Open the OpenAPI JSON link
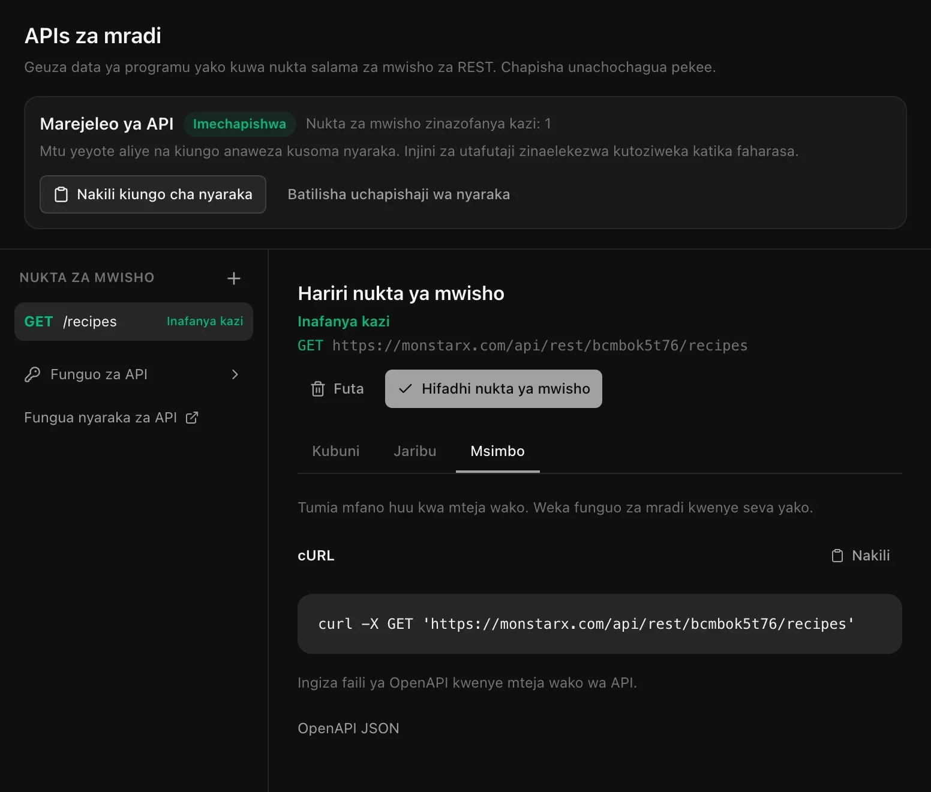Viewport: 931px width, 792px height. pos(349,728)
